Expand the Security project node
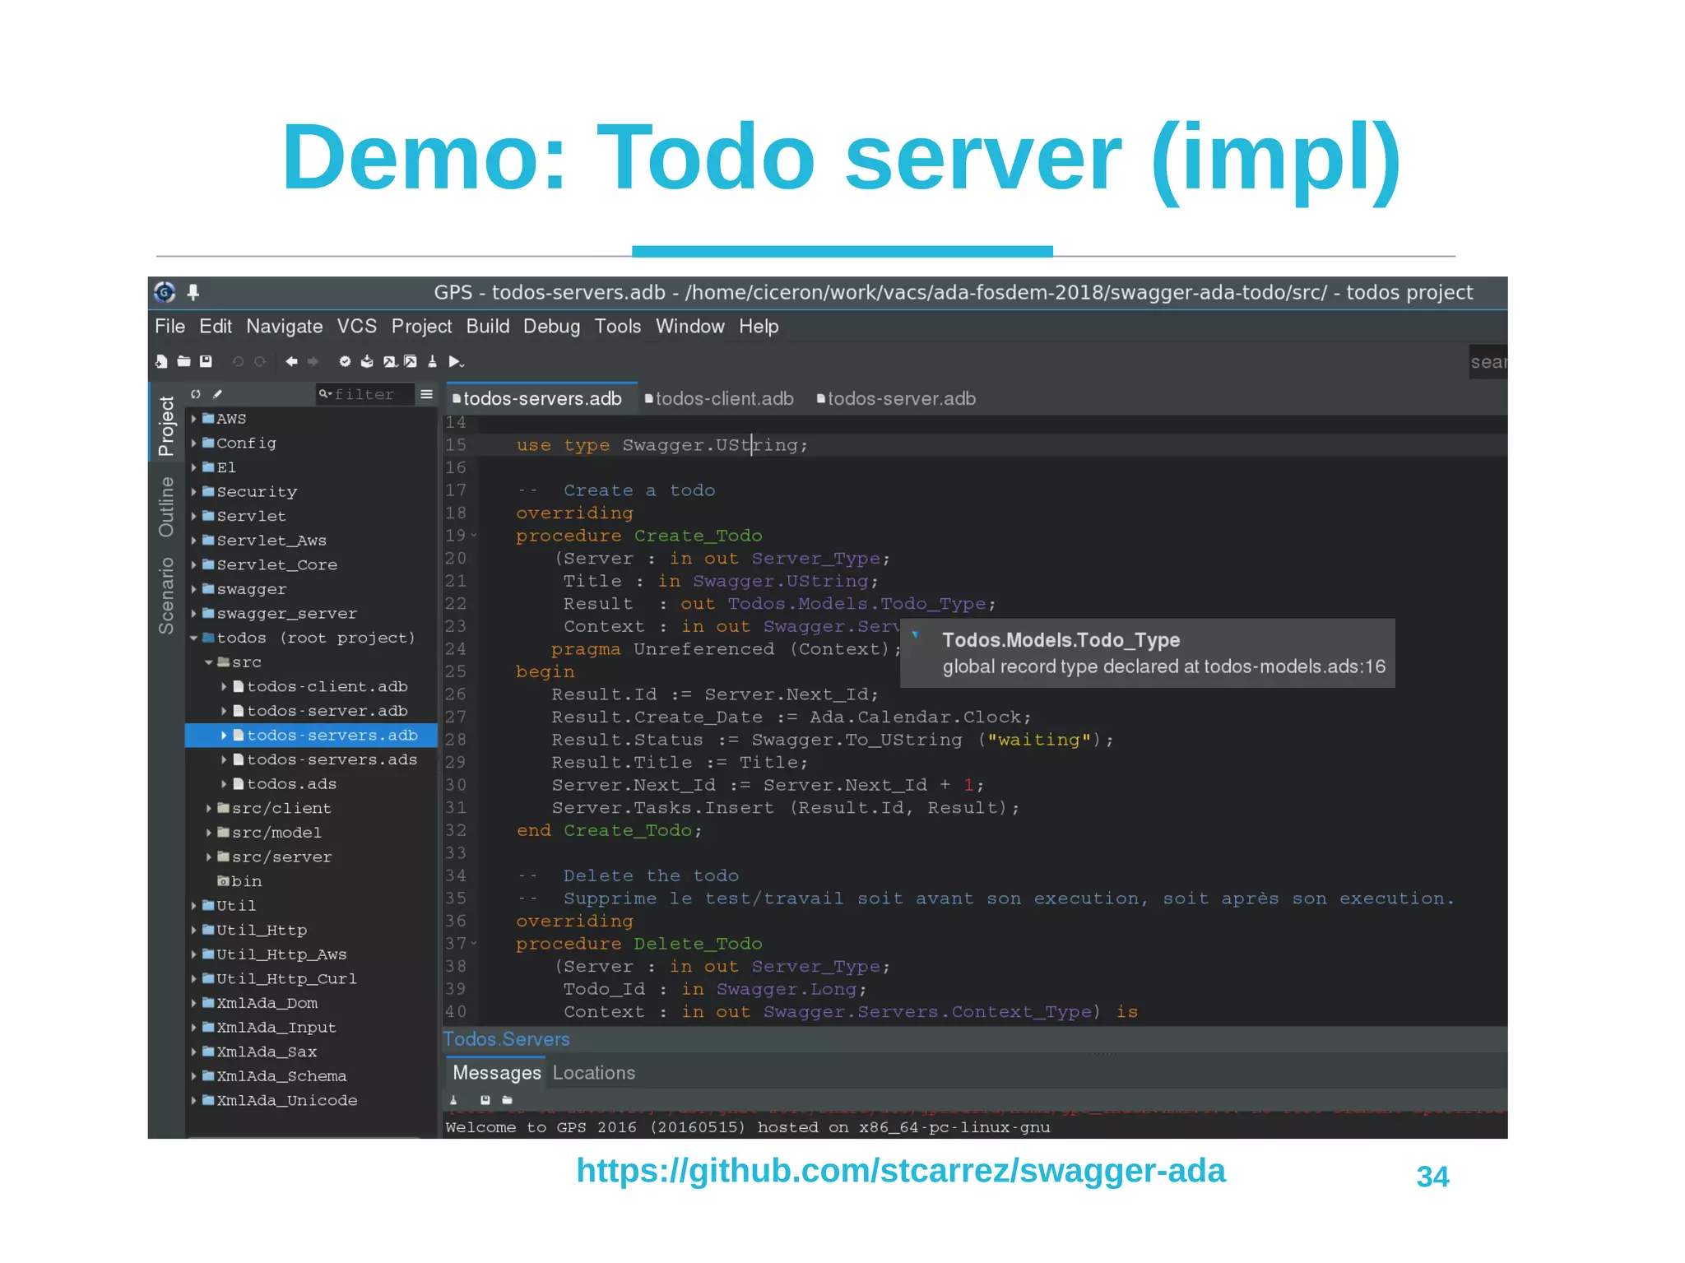 pos(194,492)
